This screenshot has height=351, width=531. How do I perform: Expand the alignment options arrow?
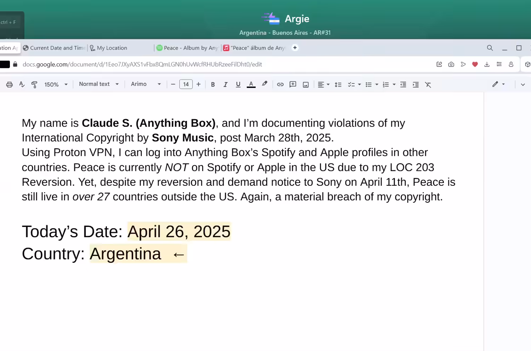pyautogui.click(x=328, y=84)
